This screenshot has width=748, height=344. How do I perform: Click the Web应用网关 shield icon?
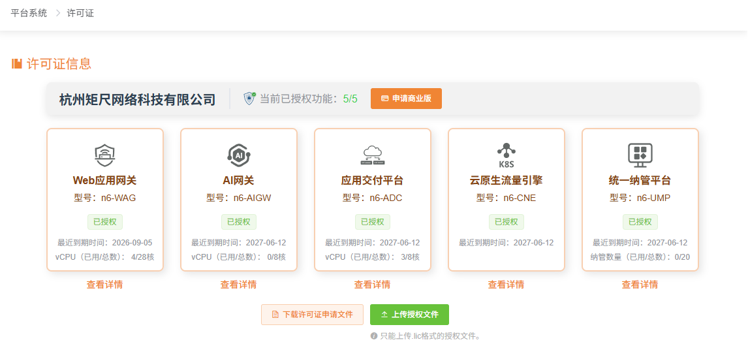pyautogui.click(x=105, y=155)
